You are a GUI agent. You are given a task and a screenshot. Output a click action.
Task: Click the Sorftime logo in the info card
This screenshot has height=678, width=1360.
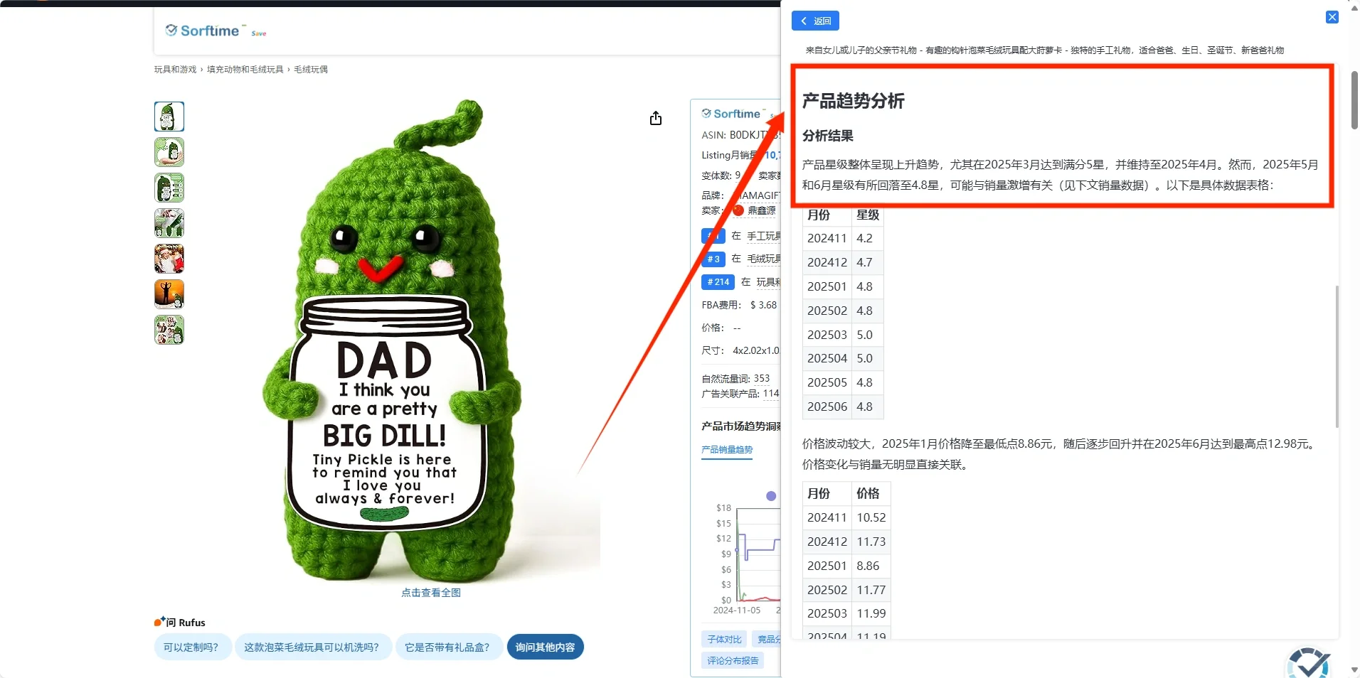click(731, 114)
